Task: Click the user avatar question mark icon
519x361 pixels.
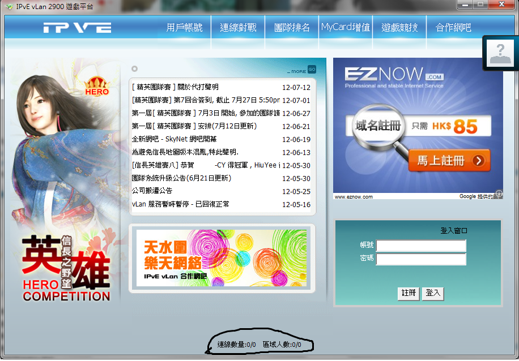Action: [500, 53]
